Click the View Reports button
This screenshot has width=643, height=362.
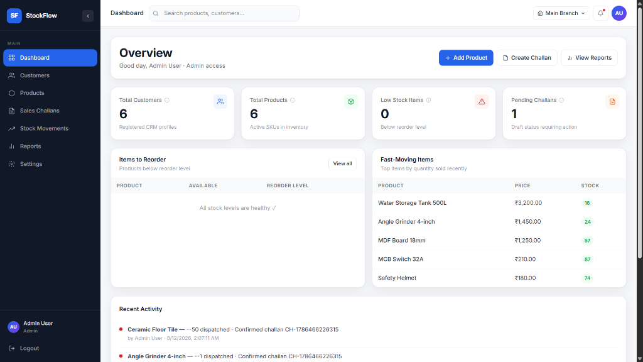point(589,58)
